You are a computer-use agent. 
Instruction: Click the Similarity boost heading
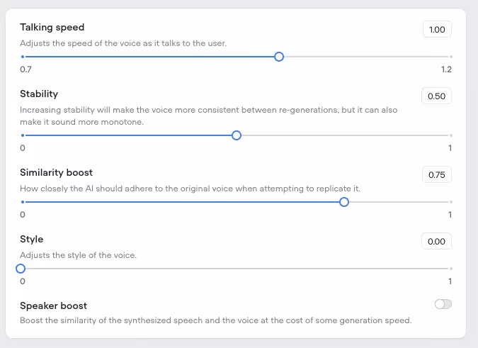56,172
